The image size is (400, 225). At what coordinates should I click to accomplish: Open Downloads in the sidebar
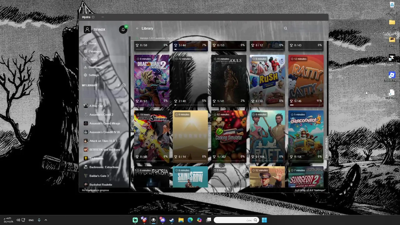click(x=104, y=67)
